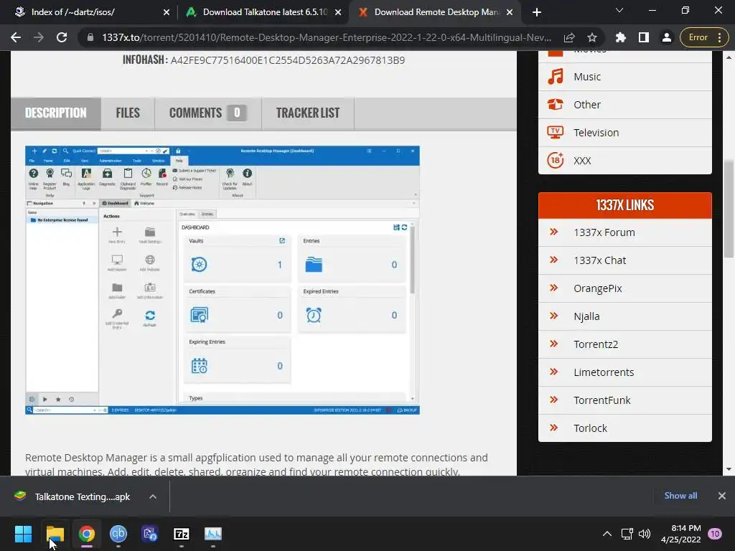This screenshot has width=735, height=551.
Task: Close the Download Talkatone tab
Action: coord(338,12)
